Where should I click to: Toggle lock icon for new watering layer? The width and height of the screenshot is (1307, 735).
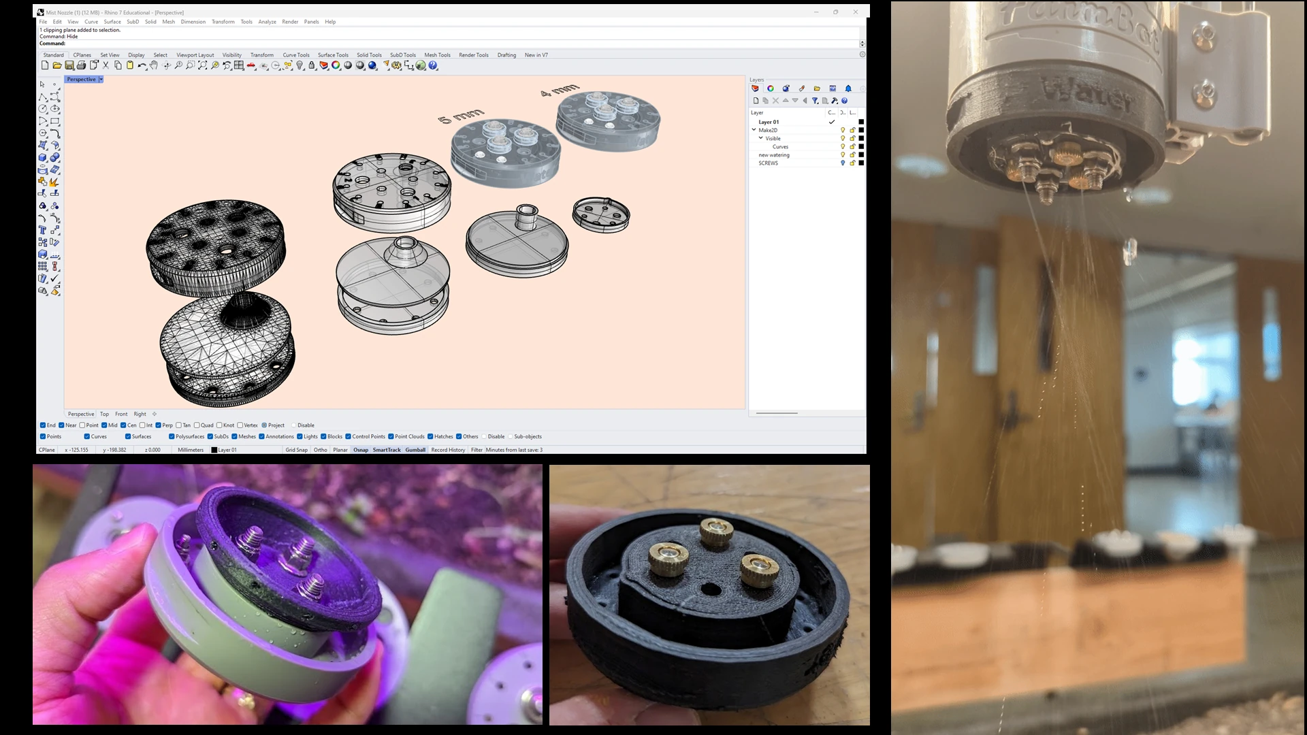click(852, 154)
